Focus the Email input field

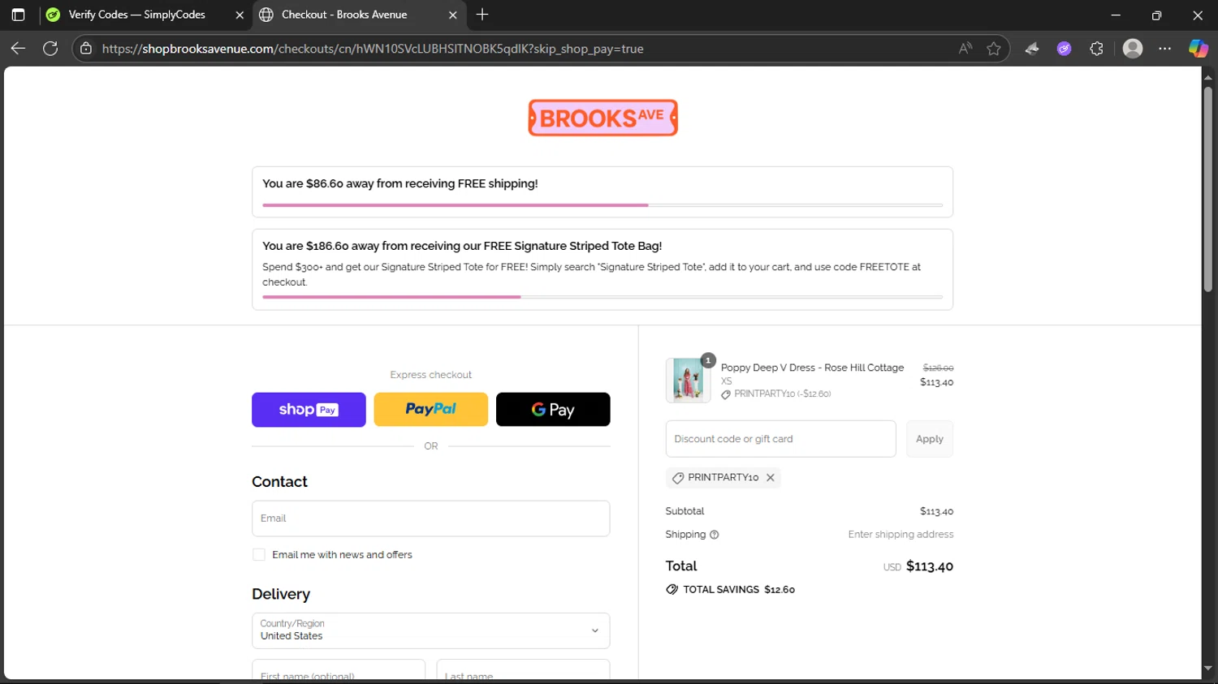click(431, 518)
